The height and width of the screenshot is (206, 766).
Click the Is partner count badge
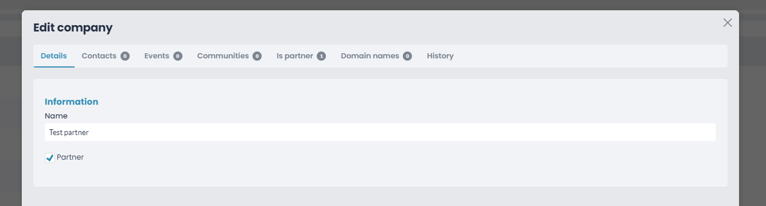(x=321, y=56)
